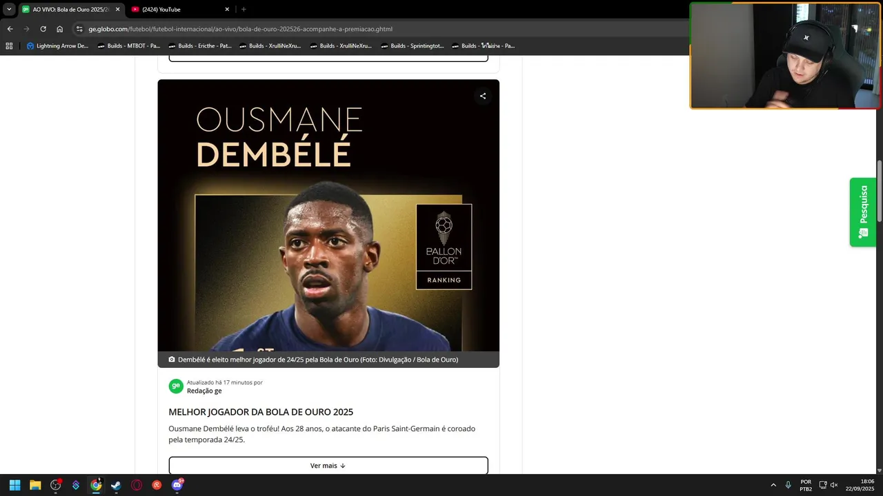This screenshot has width=883, height=496.
Task: Expand the article with Ver mais button
Action: pyautogui.click(x=328, y=466)
